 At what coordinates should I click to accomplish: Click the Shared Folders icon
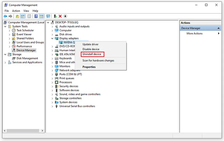[14, 38]
